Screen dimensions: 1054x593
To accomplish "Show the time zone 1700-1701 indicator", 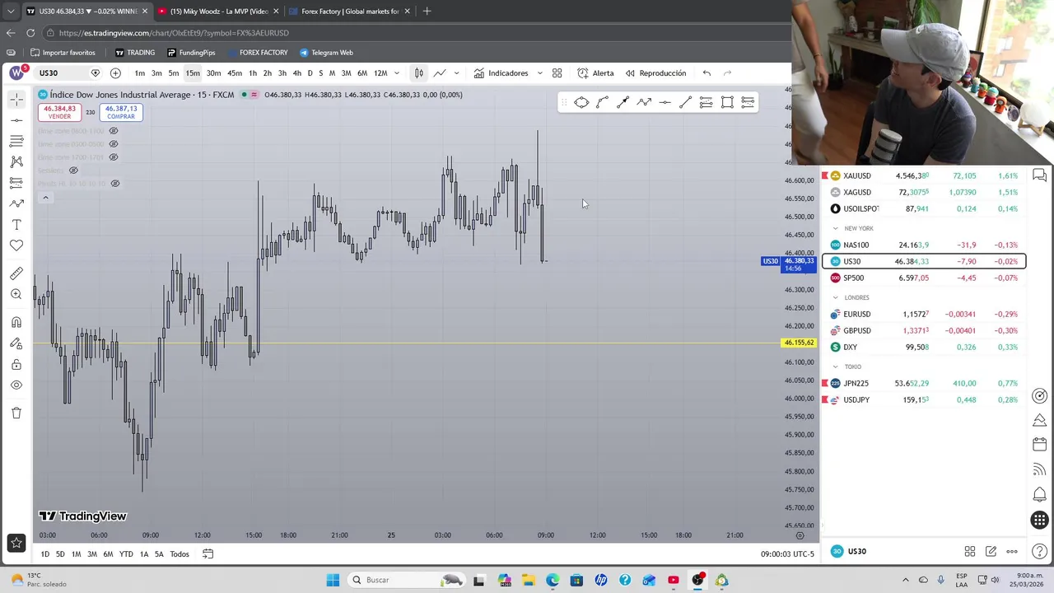I will (114, 157).
